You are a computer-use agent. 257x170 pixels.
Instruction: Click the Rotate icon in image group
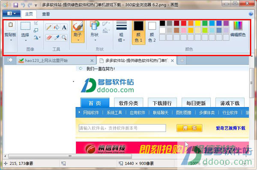36,38
